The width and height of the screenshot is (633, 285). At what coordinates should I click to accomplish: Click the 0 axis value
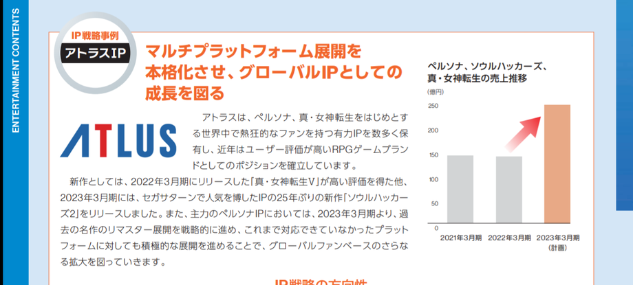(x=436, y=228)
